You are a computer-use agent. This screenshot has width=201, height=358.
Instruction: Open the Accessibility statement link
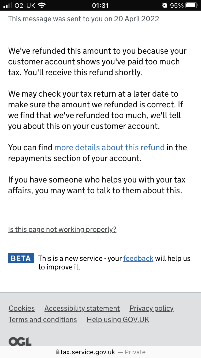click(x=82, y=308)
